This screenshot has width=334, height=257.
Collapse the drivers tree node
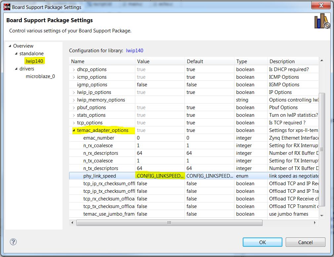16,69
